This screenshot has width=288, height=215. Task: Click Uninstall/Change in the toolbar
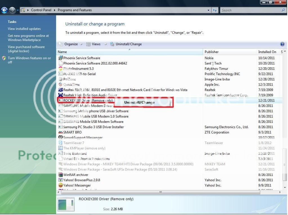[x=126, y=44]
